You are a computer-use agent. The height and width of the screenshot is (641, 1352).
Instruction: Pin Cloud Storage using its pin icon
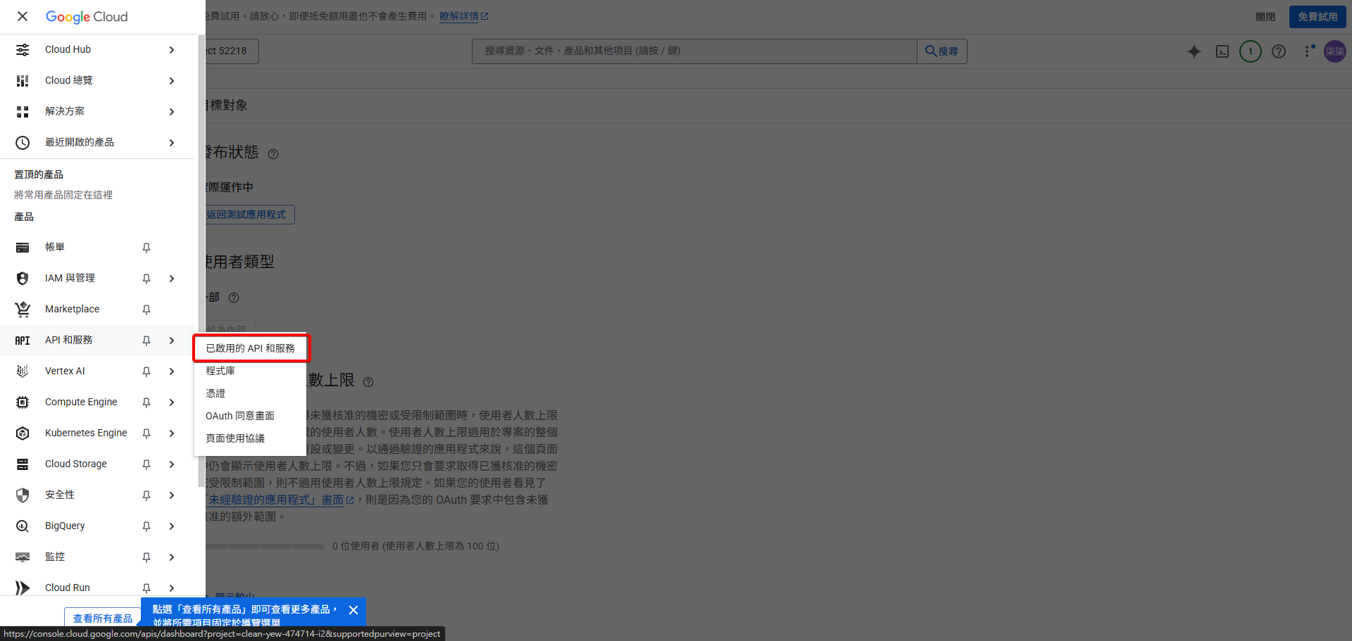(x=146, y=464)
